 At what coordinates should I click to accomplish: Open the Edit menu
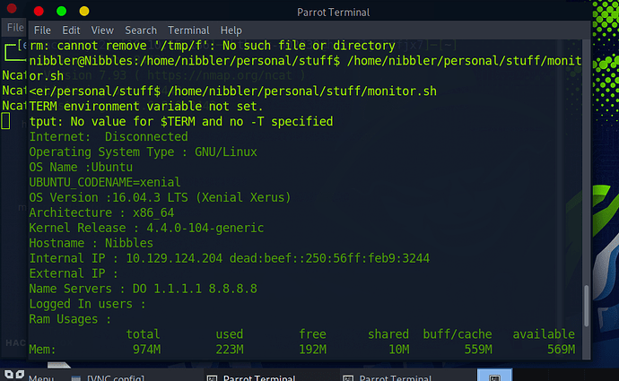tap(73, 30)
